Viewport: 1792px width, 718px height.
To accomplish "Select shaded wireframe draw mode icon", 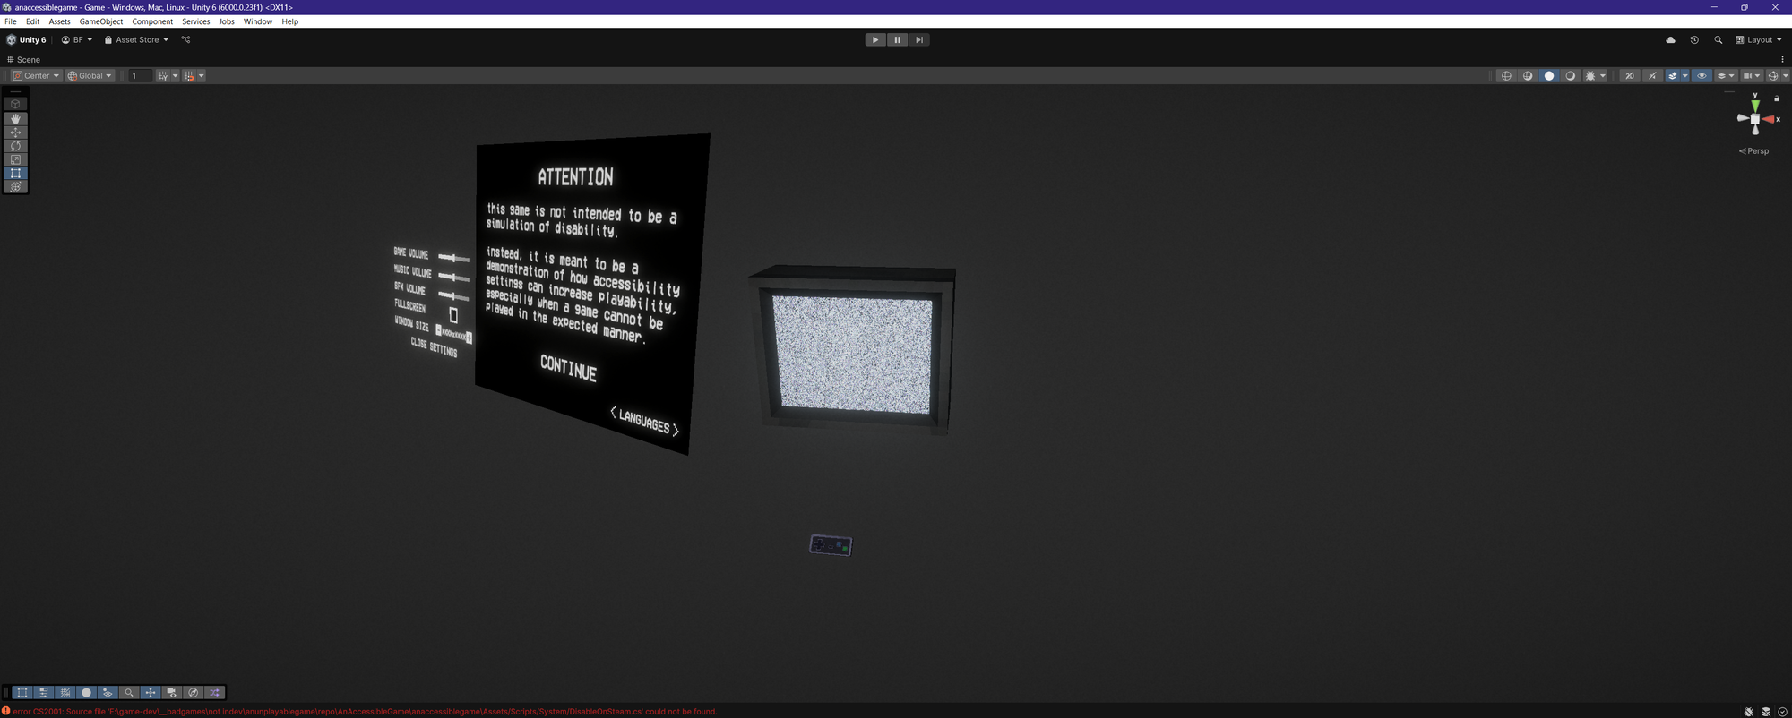I will click(x=1528, y=76).
